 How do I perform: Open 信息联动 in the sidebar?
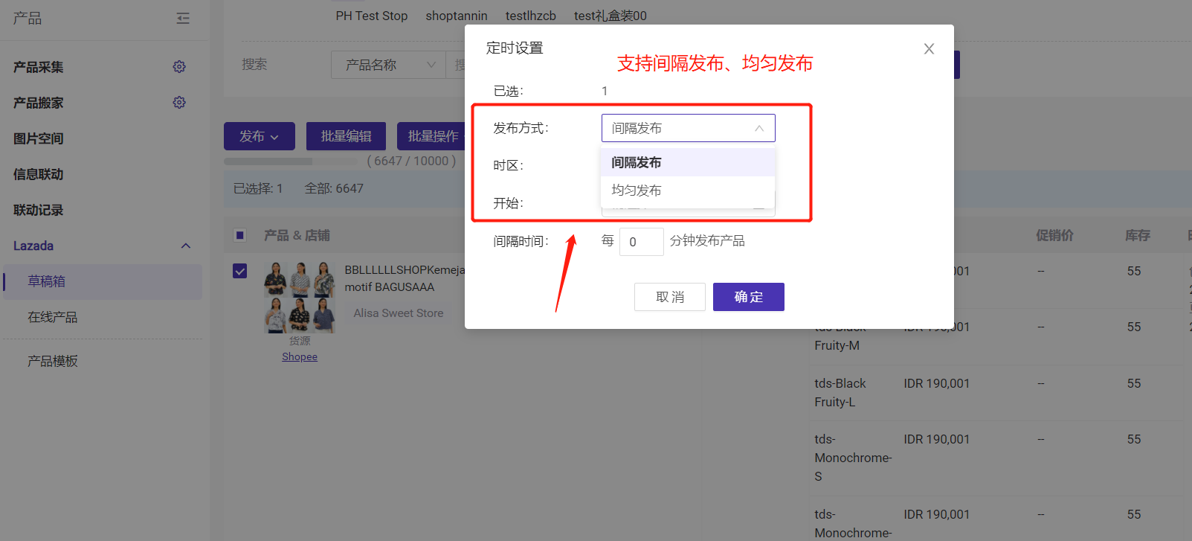pos(39,174)
